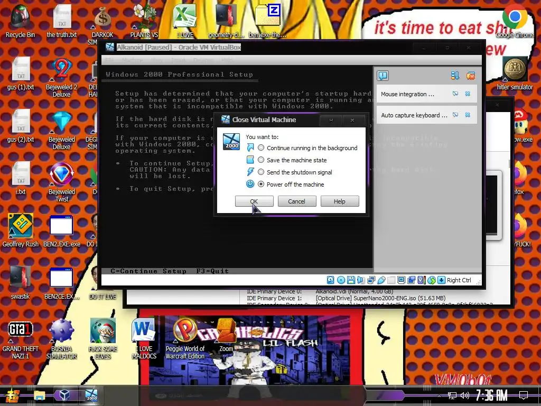Open Help from Close Virtual Machine dialog

(340, 201)
